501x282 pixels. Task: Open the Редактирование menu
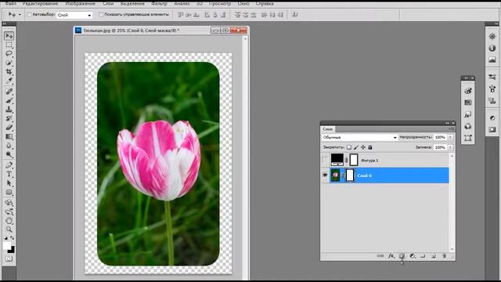tap(40, 3)
